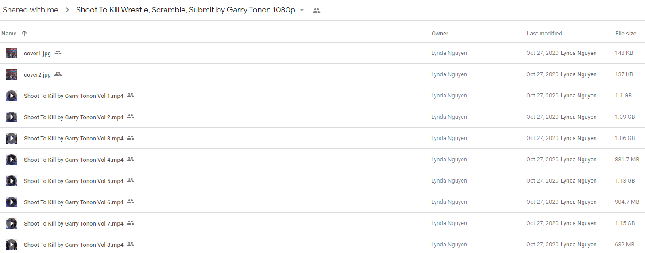
Task: Click the 881.7 MB size of Vol 4
Action: coord(627,160)
